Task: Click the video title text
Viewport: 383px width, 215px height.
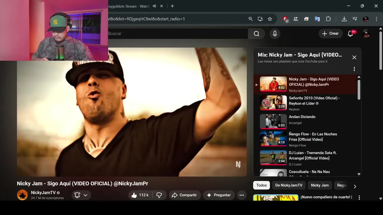Action: [82, 184]
